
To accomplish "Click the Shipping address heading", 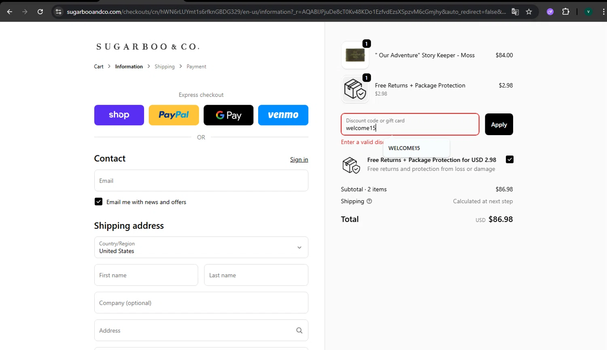I will point(129,226).
